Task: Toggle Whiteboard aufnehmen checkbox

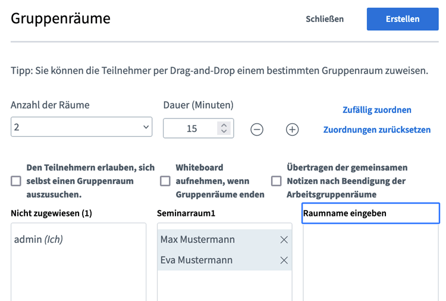Action: (165, 181)
